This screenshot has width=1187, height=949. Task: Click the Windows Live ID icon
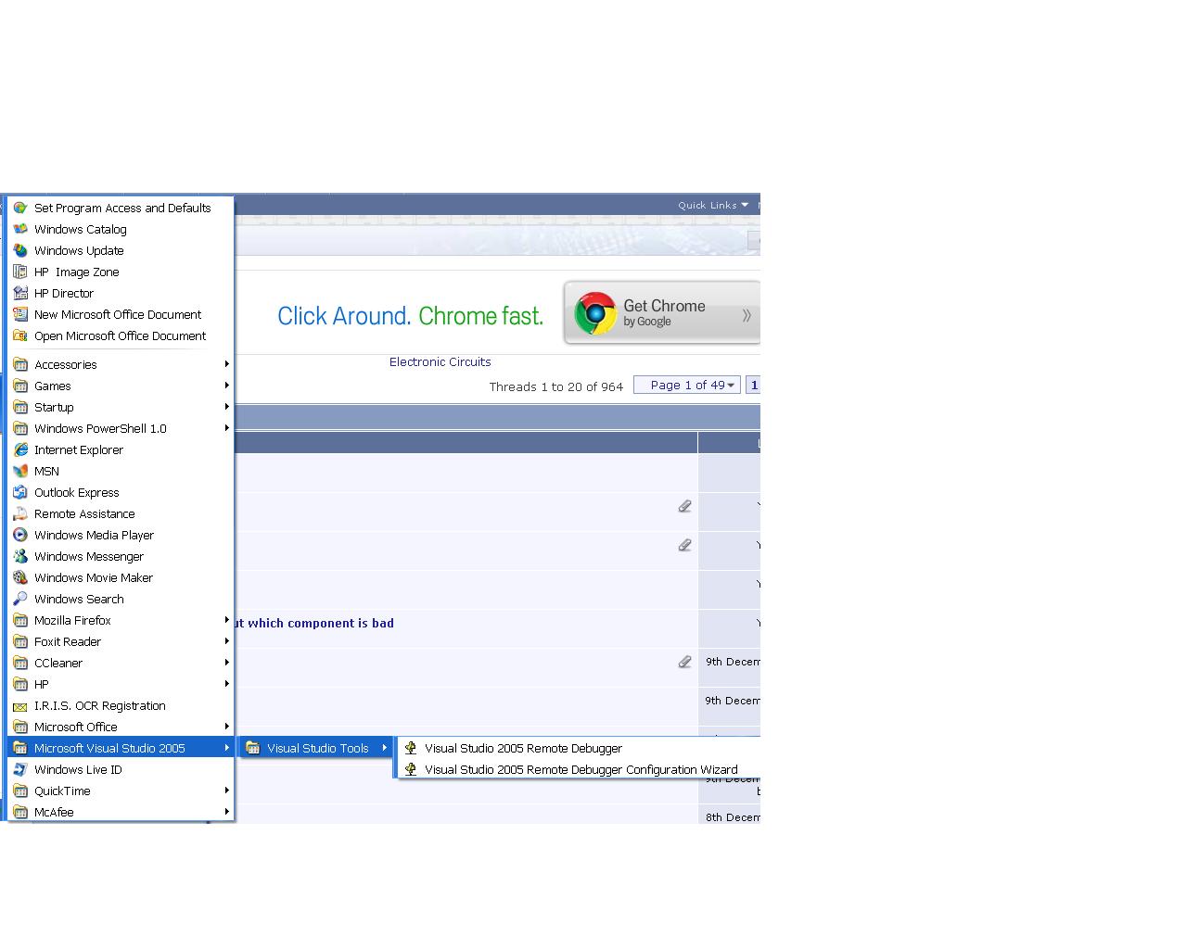[x=20, y=769]
